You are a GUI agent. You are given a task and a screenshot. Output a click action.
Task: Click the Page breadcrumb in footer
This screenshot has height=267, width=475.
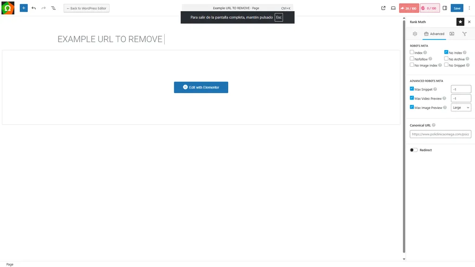pyautogui.click(x=10, y=264)
